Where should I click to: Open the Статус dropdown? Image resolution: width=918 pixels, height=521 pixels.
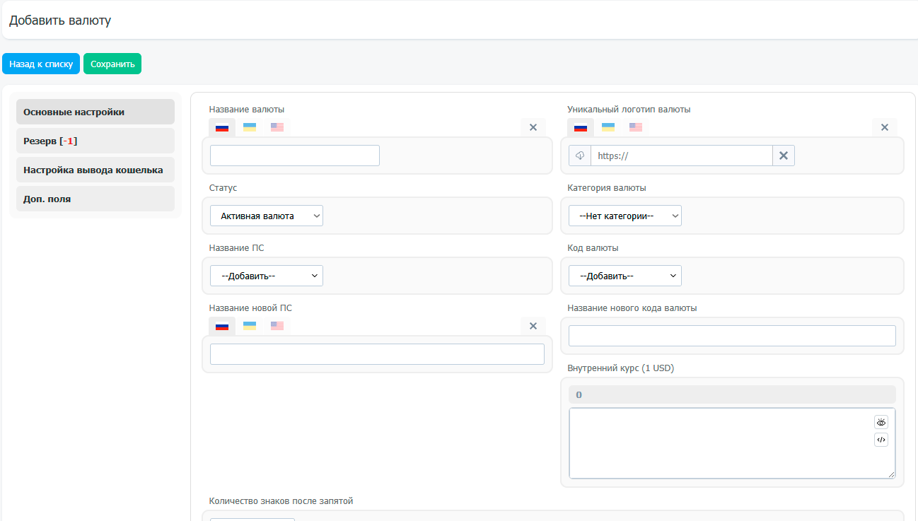(x=267, y=216)
